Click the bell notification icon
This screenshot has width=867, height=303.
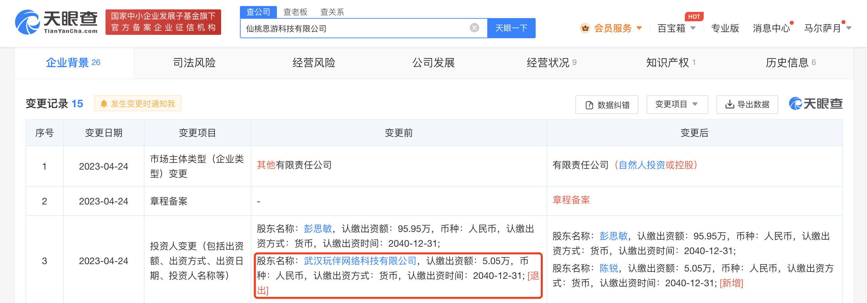104,104
